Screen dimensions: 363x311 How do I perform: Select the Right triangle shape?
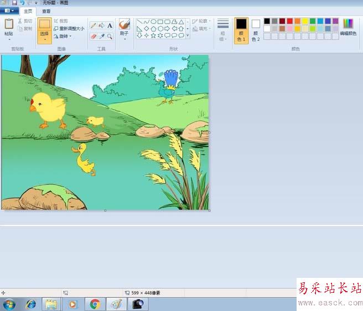[x=139, y=29]
